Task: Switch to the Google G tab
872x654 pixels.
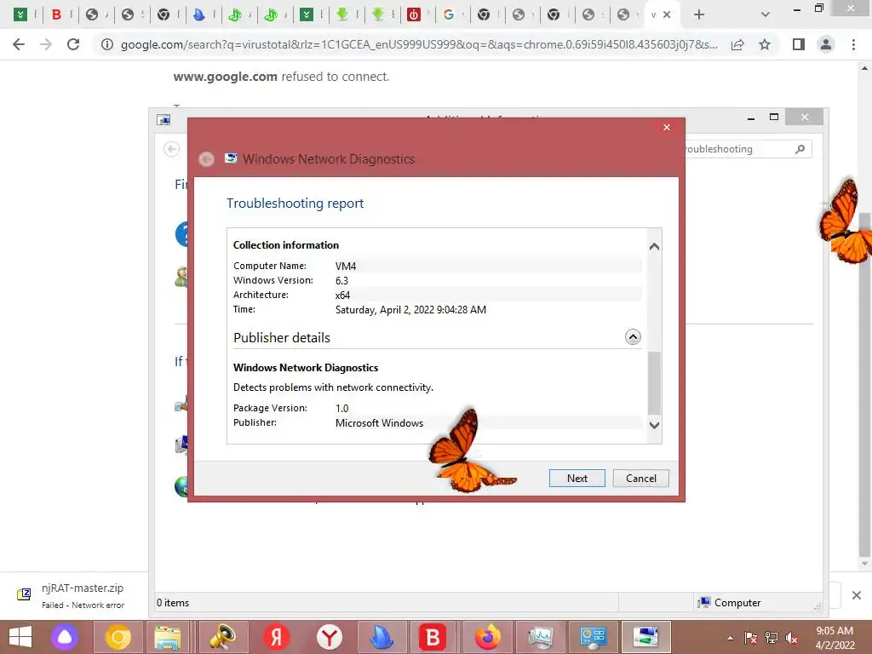Action: tap(449, 14)
